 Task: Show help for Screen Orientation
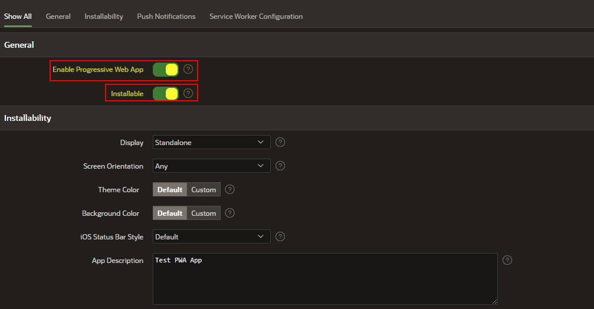pos(280,166)
